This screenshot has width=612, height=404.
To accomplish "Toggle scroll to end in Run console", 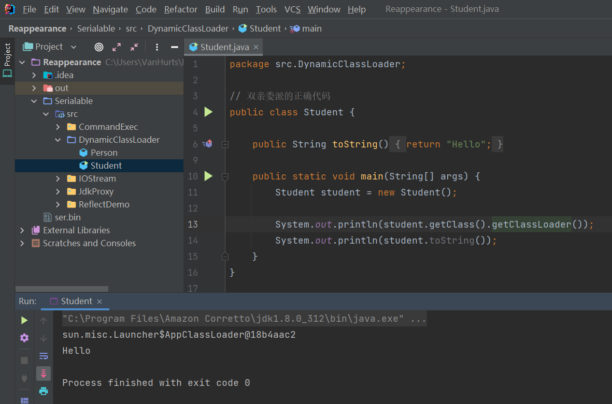I will 44,373.
